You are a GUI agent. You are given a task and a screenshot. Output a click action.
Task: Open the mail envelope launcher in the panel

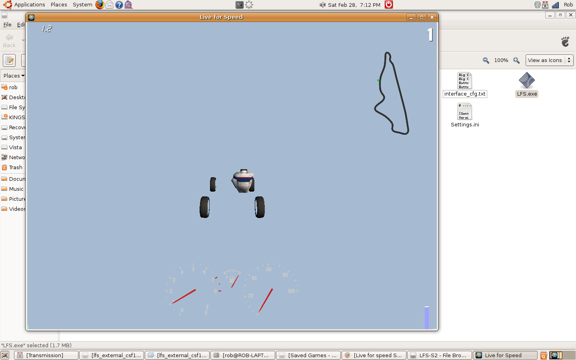click(x=109, y=5)
